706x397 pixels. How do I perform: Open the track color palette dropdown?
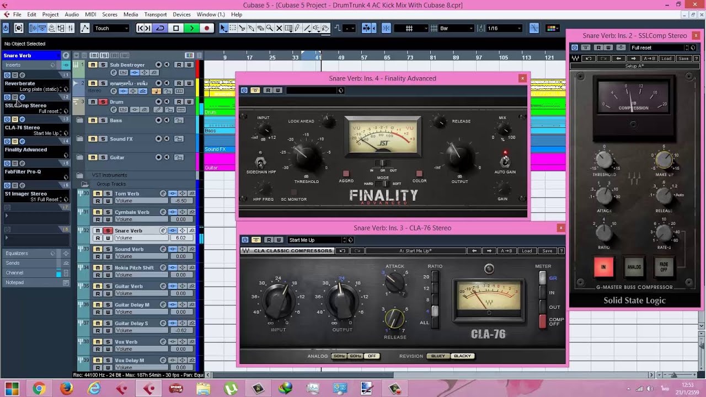pos(552,28)
